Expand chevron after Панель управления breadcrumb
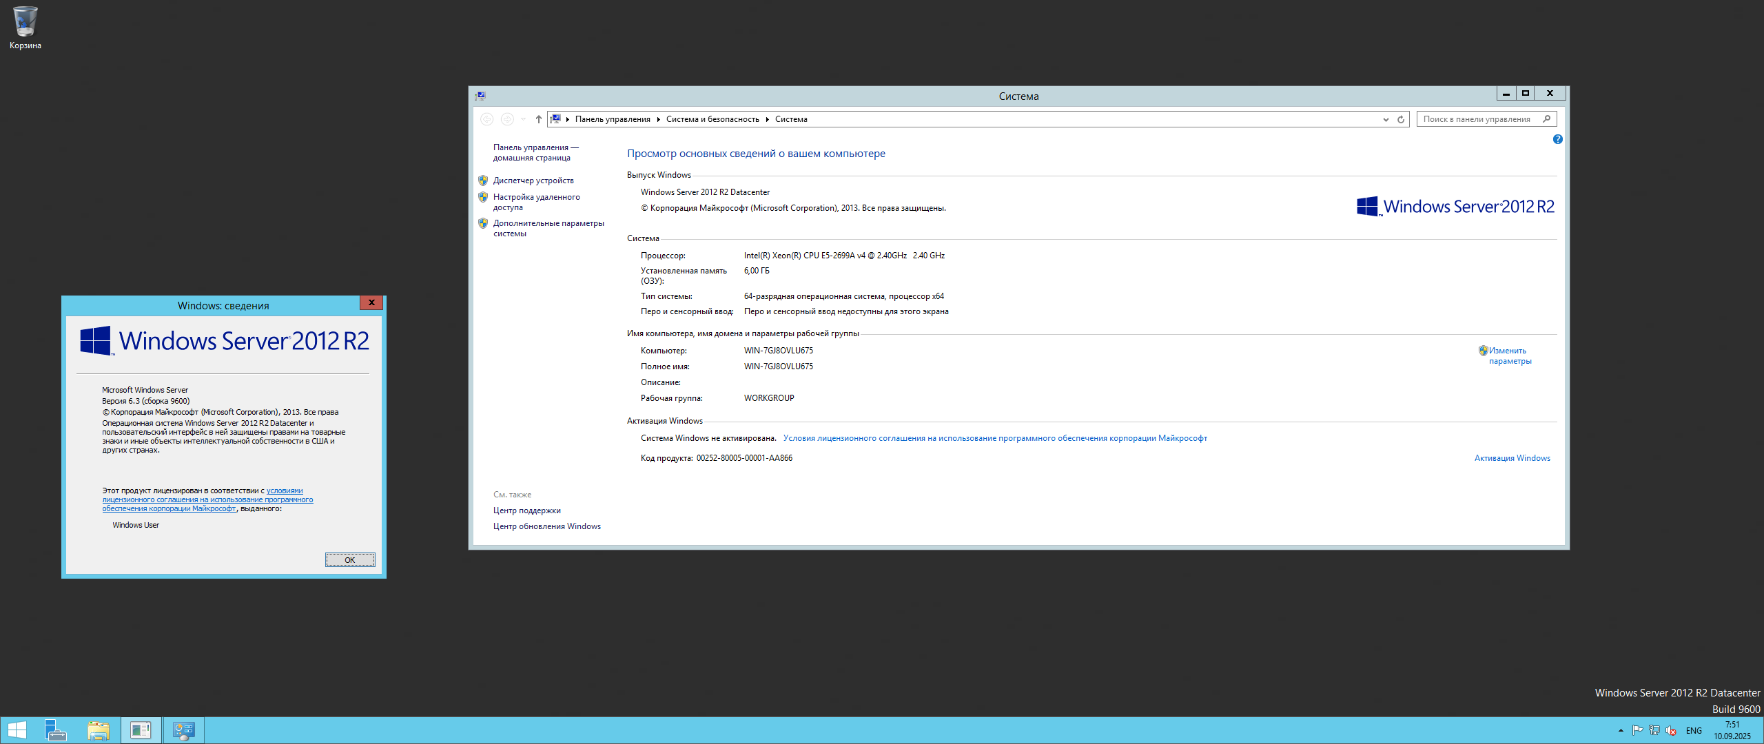This screenshot has width=1764, height=744. 659,119
